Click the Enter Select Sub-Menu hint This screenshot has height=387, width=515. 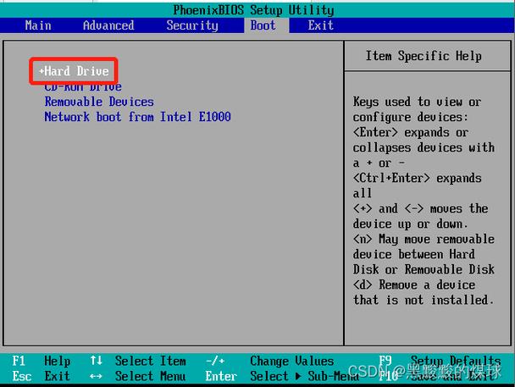click(x=282, y=376)
